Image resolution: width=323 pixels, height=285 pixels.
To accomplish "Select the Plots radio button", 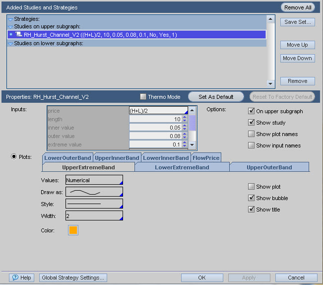I will tap(14, 157).
